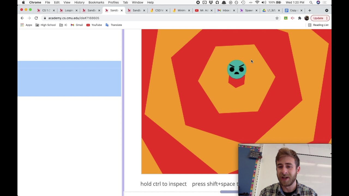Go back to the previous page
The height and width of the screenshot is (196, 349).
(x=22, y=18)
